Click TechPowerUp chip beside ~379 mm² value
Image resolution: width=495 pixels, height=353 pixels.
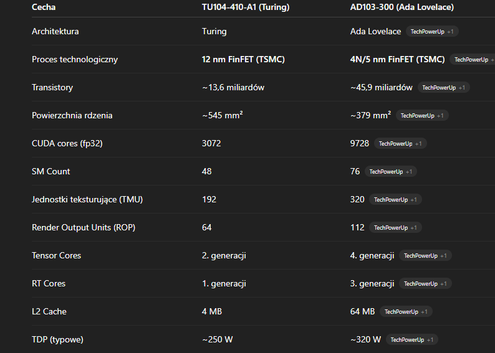[x=422, y=116]
